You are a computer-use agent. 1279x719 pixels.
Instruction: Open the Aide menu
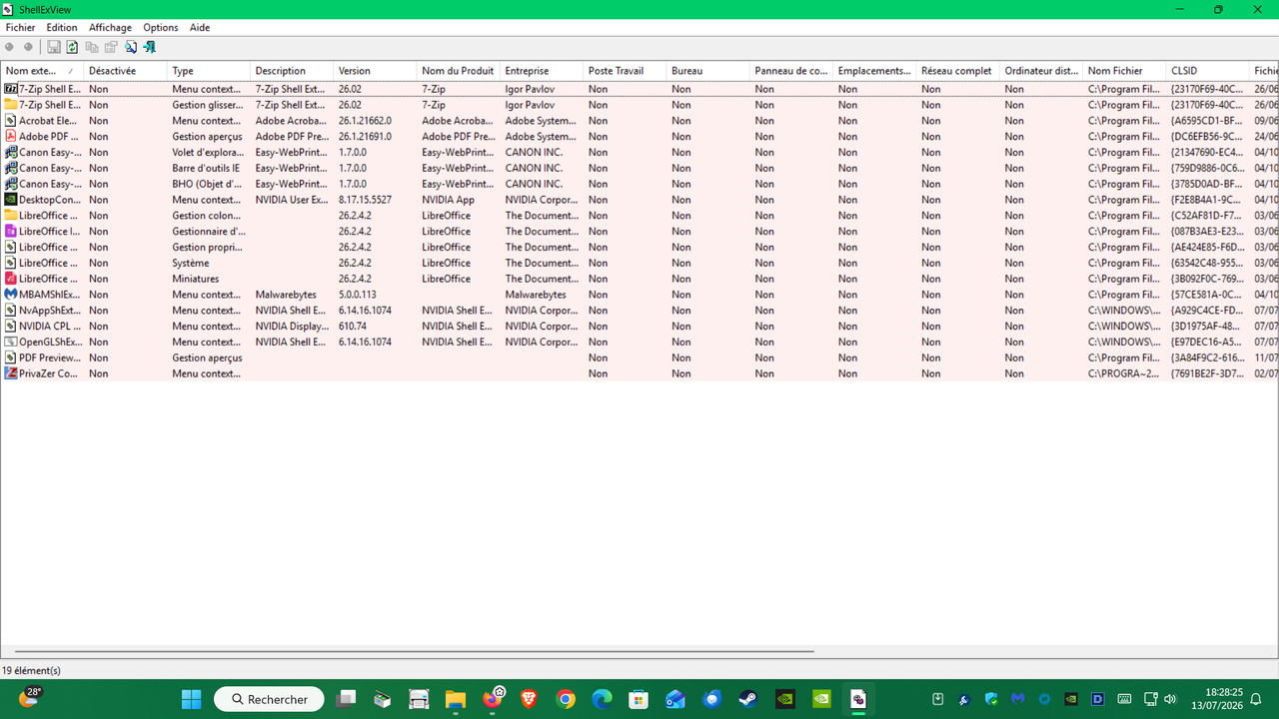(200, 28)
